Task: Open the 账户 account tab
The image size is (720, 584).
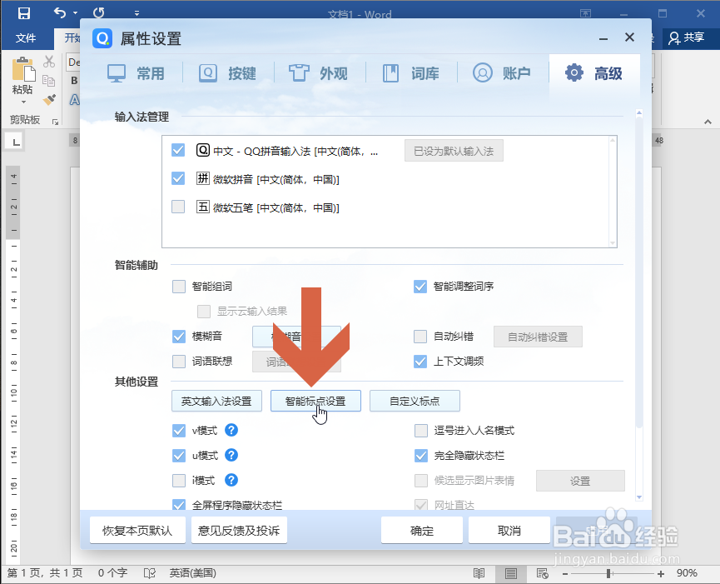Action: [x=502, y=73]
